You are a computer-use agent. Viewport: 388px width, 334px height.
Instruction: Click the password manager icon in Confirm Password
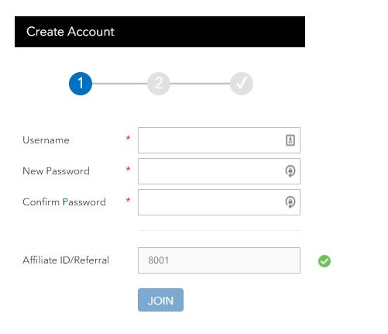click(290, 202)
